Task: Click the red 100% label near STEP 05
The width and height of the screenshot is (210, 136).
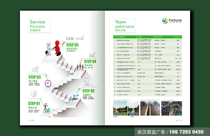Action: [x=63, y=43]
